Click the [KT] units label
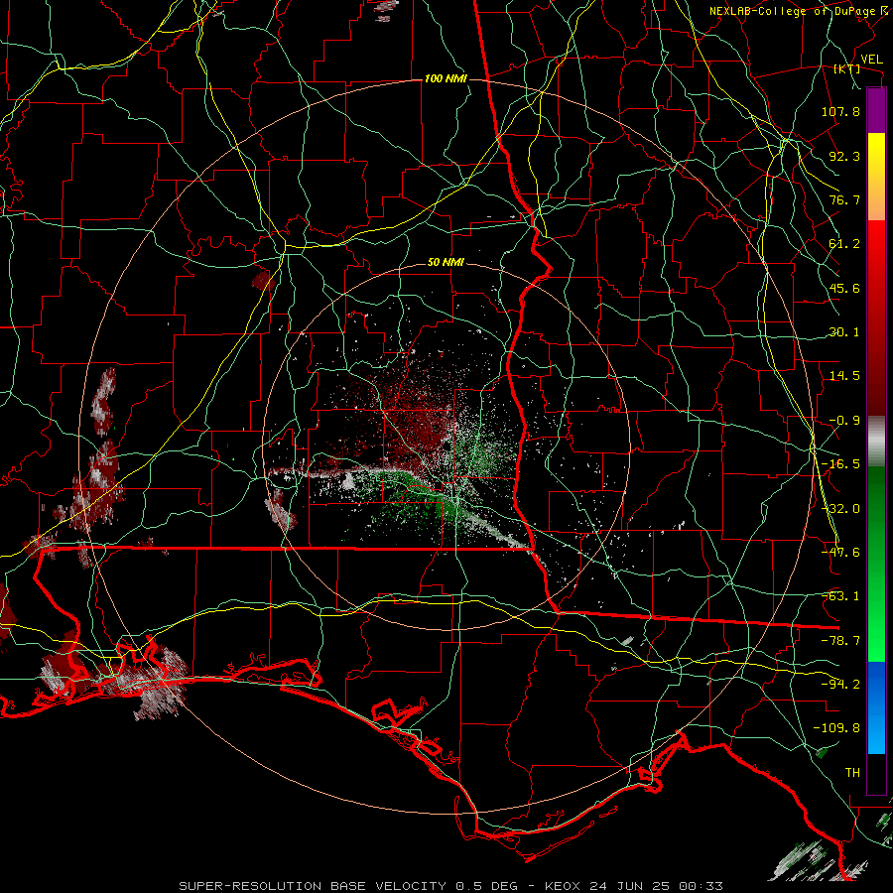This screenshot has height=893, width=893. point(847,68)
